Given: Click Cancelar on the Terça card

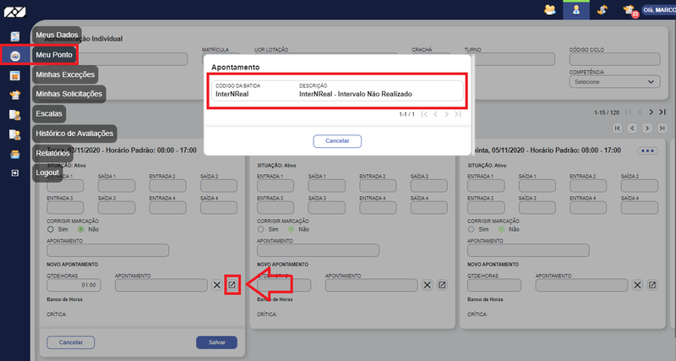Looking at the screenshot, I should coord(71,342).
